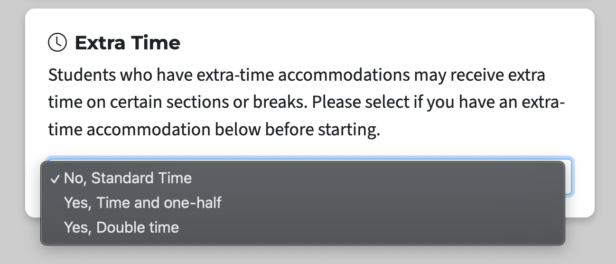Click the clock icon beside Extra Time
Viewport: 616px width, 264px height.
57,42
